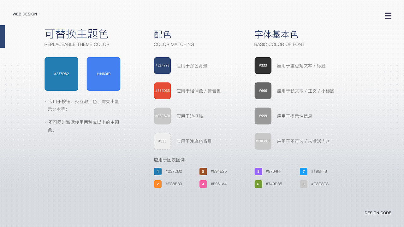
Task: Click the gray legend icon labeled 8
Action: 303,184
